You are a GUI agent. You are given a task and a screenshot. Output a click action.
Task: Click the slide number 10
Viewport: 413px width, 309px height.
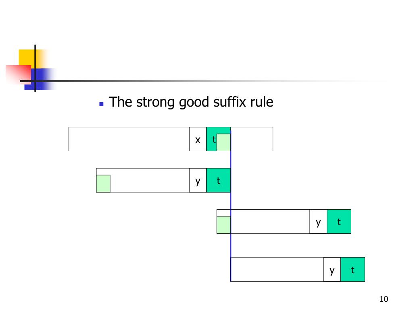(384, 299)
